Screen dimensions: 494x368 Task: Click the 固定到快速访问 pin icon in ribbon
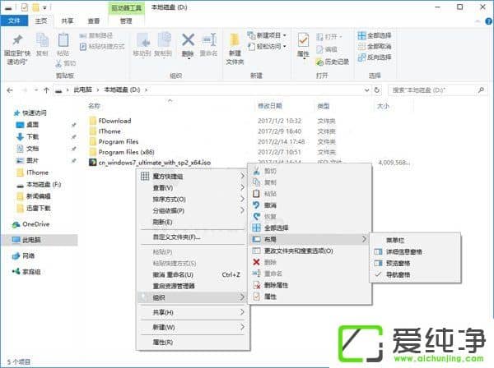coord(18,45)
